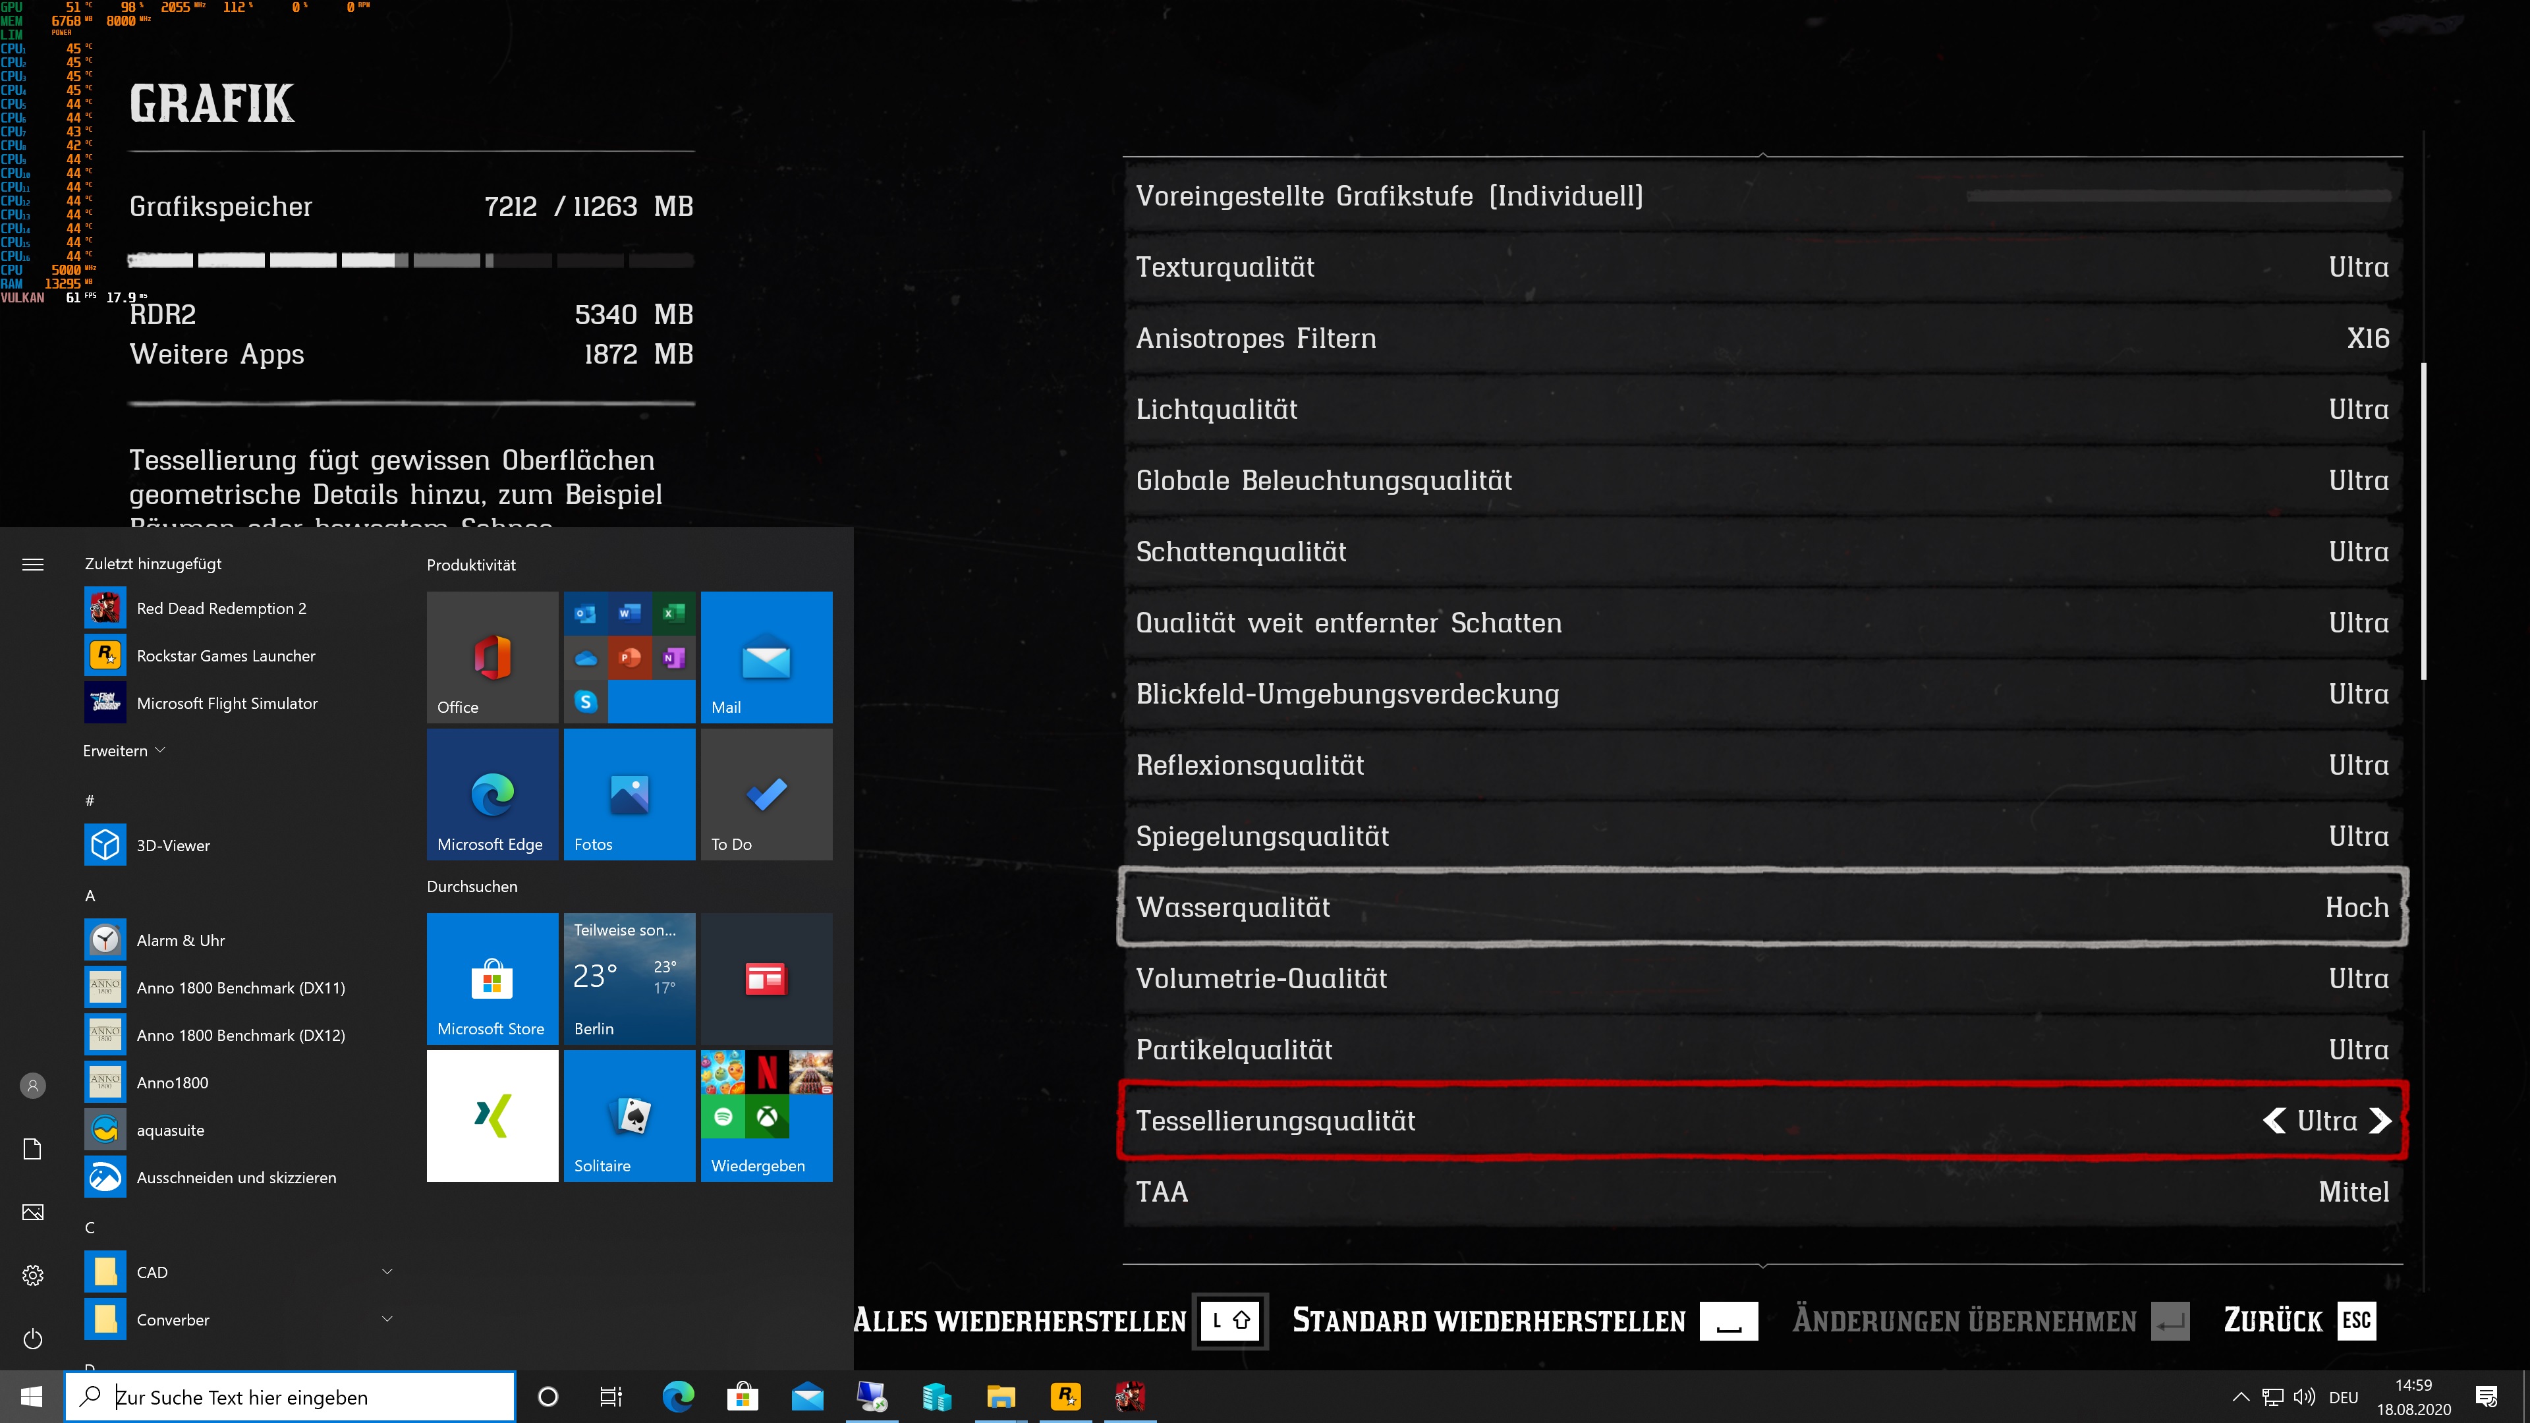Launch Rockstar Games Launcher from start menu
2530x1423 pixels.
[225, 655]
